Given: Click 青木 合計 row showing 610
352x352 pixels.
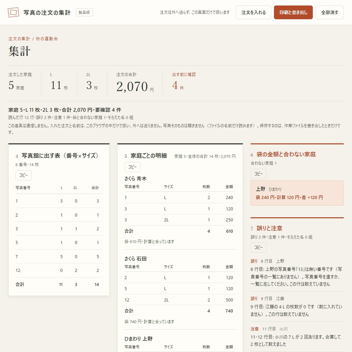Looking at the screenshot, I should point(180,231).
